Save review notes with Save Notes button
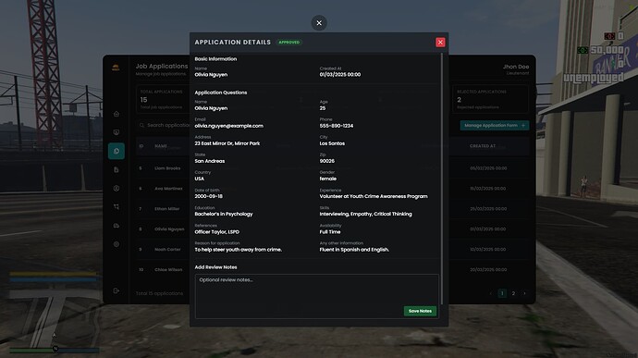Viewport: 638px width, 358px height. pyautogui.click(x=420, y=311)
